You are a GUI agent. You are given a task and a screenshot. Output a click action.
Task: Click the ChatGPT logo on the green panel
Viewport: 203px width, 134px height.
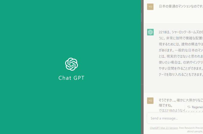[x=71, y=64]
